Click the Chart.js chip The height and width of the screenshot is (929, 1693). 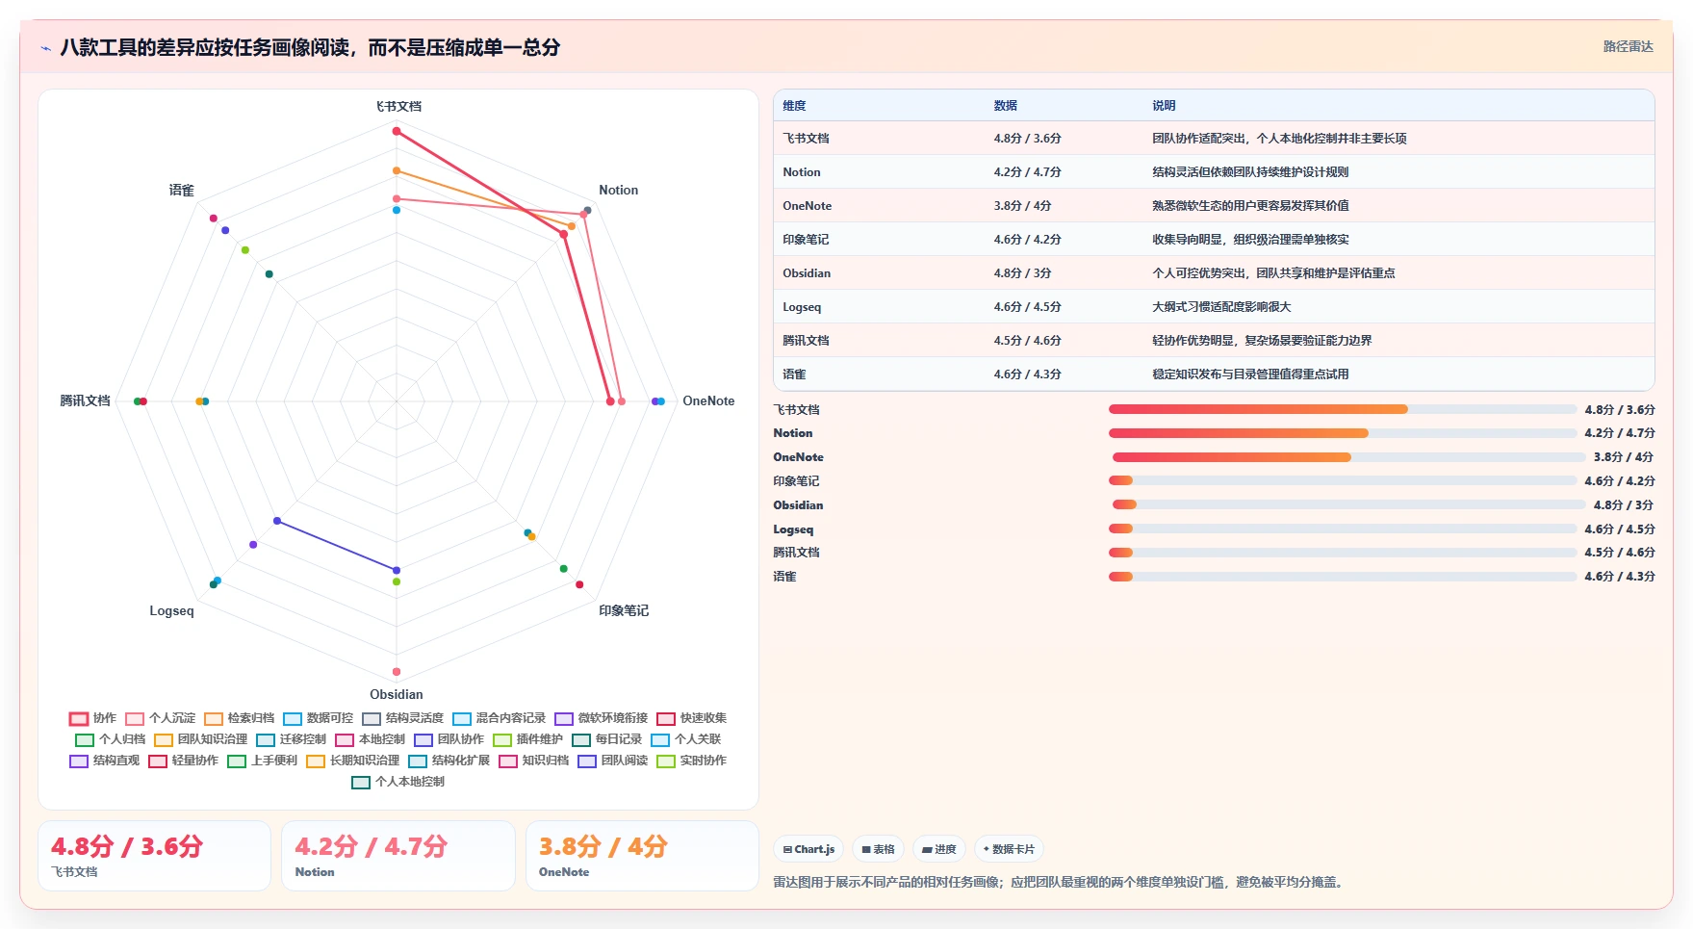click(x=808, y=849)
